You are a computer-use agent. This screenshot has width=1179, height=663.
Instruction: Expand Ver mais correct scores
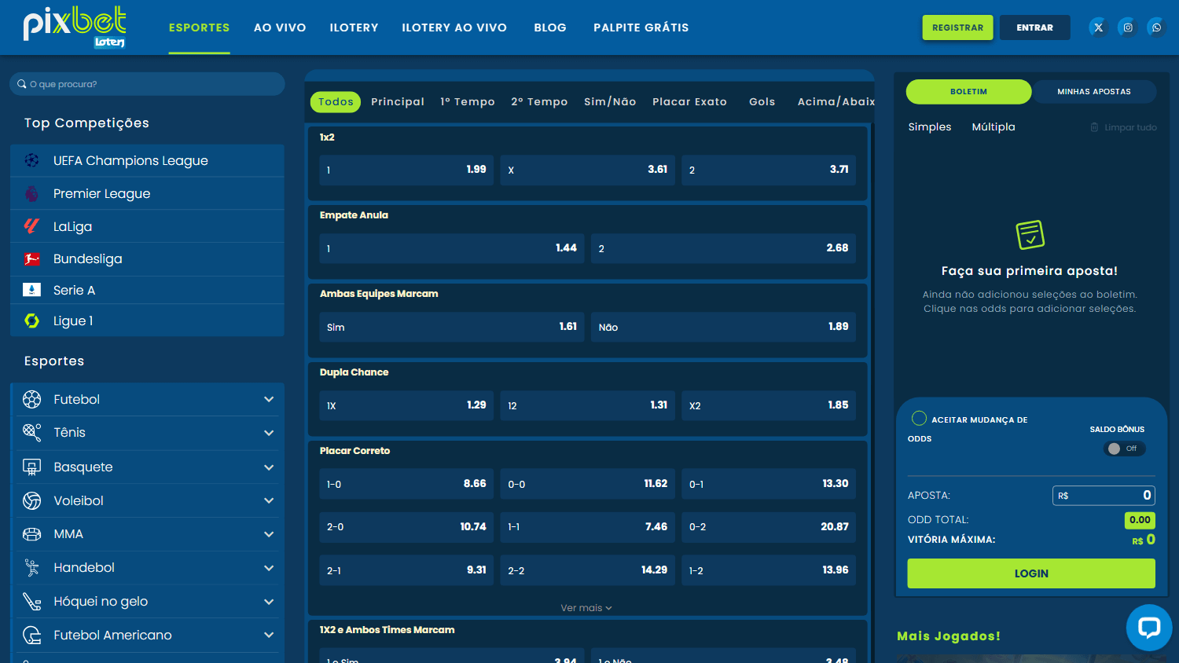pos(586,608)
